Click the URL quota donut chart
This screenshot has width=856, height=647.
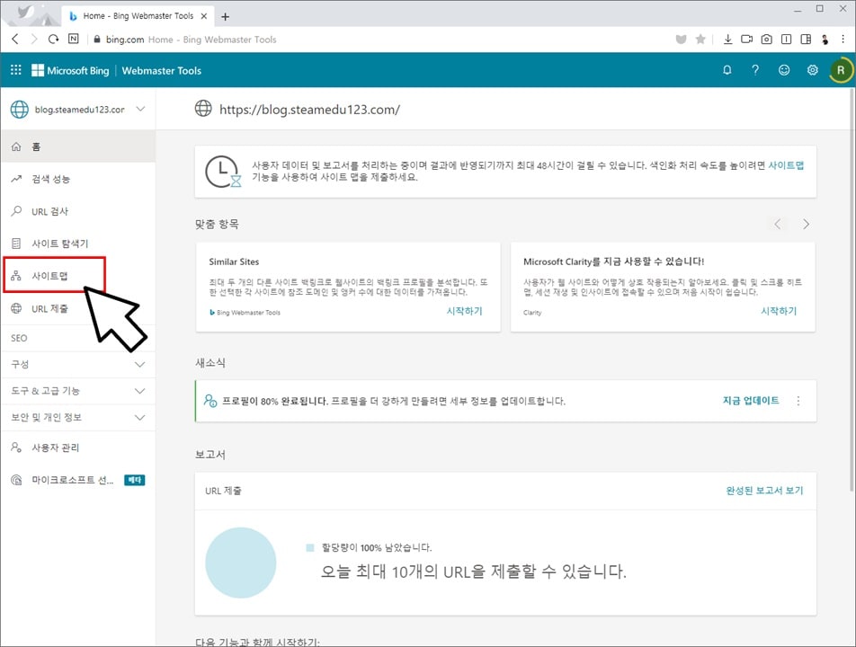(241, 563)
